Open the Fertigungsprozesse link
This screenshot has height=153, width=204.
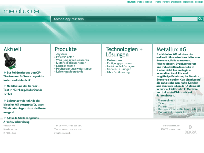[x=119, y=63]
